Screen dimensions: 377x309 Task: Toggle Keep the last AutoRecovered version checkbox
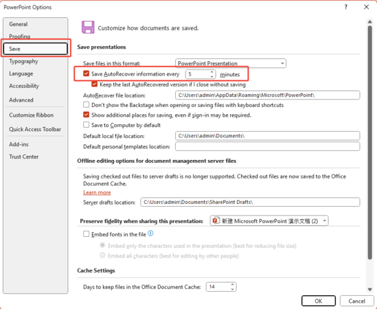[95, 84]
